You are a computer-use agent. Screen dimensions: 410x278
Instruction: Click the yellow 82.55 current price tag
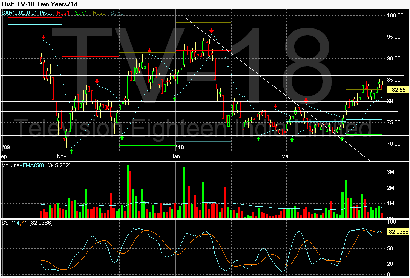click(398, 90)
